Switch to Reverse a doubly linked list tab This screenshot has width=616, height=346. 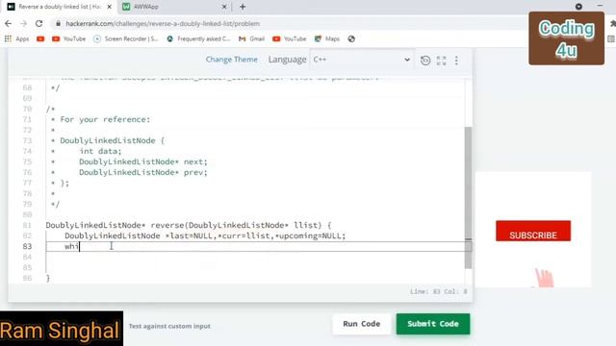tap(60, 7)
